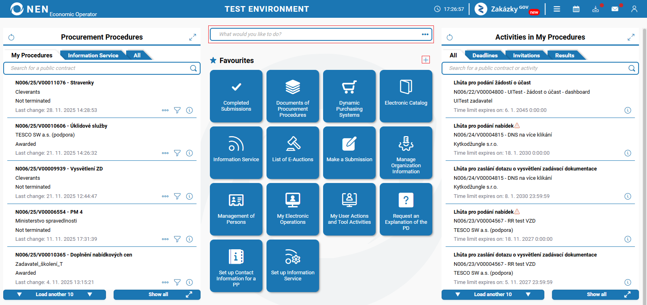Screen dimensions: 647x305
Task: Open the three-dot options in command box
Action: pos(425,34)
